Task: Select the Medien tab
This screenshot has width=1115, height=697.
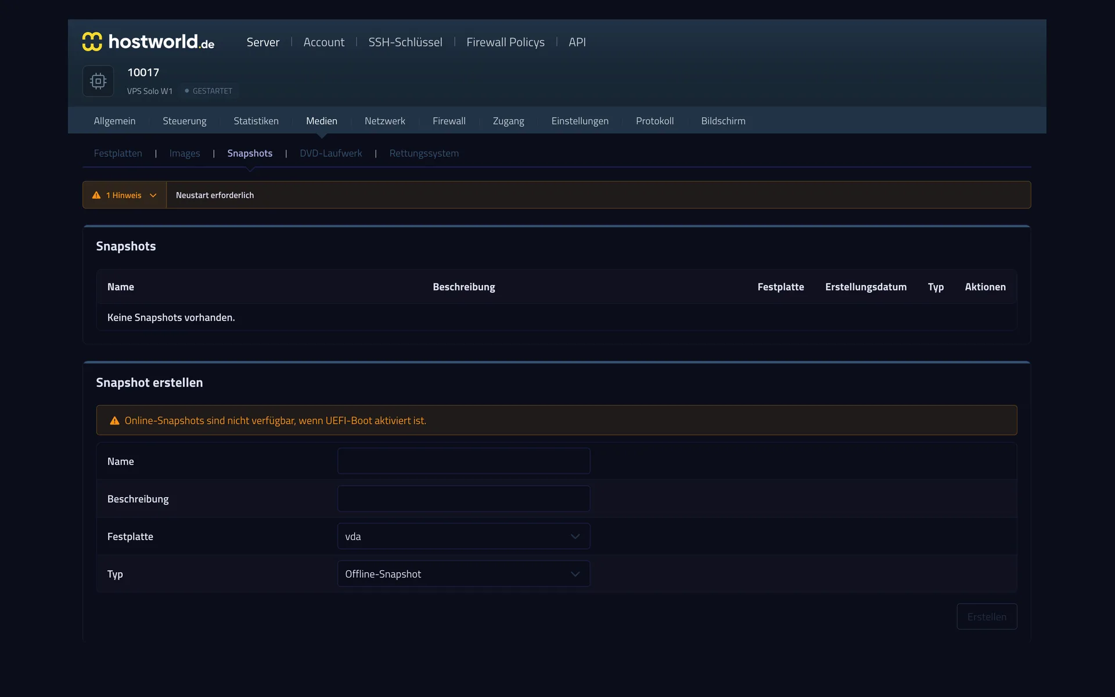Action: coord(322,121)
